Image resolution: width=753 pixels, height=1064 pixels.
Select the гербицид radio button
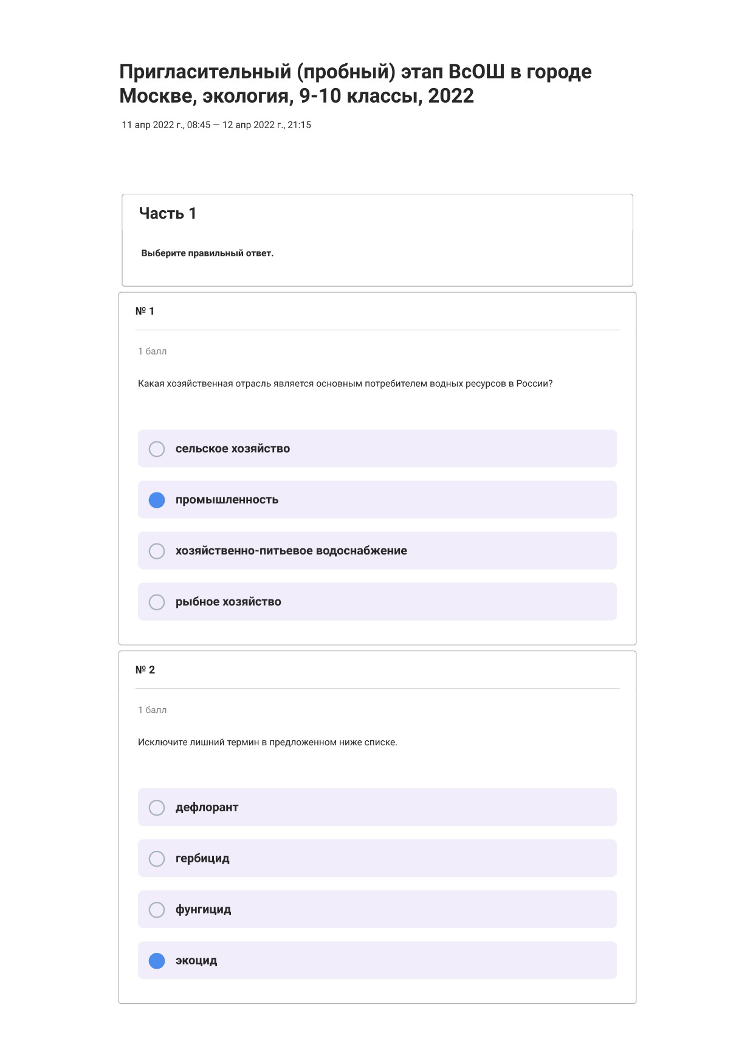tap(157, 858)
